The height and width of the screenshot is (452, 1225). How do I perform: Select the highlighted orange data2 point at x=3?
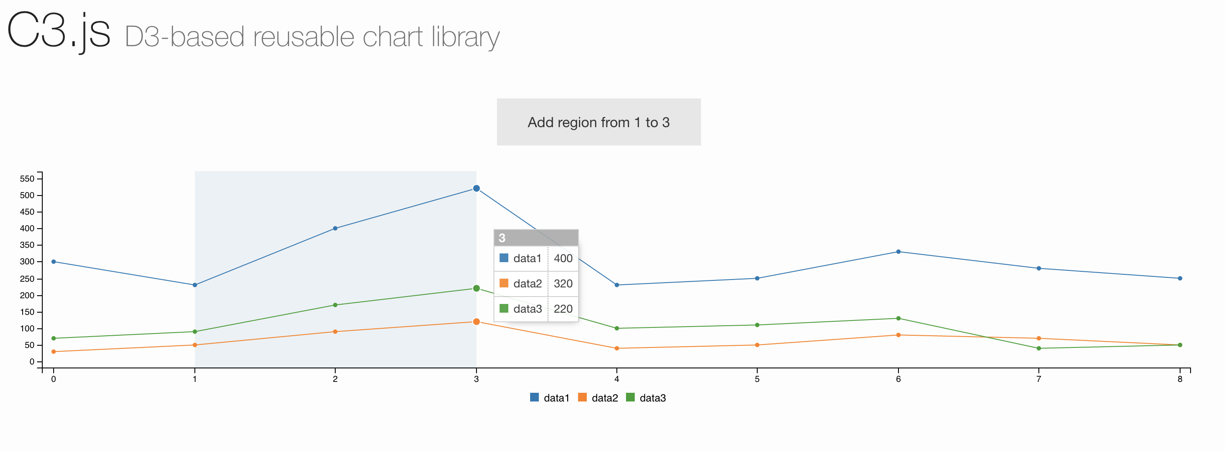476,321
